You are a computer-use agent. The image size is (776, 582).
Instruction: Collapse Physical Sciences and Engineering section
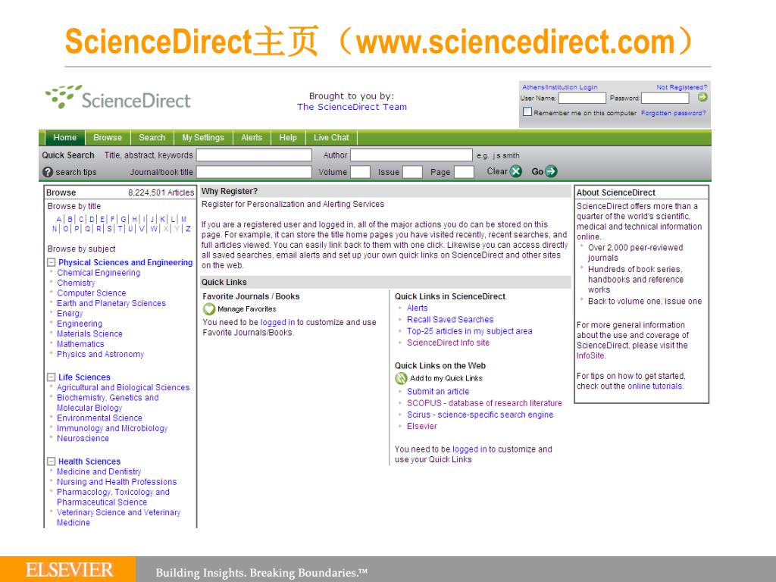pos(51,262)
